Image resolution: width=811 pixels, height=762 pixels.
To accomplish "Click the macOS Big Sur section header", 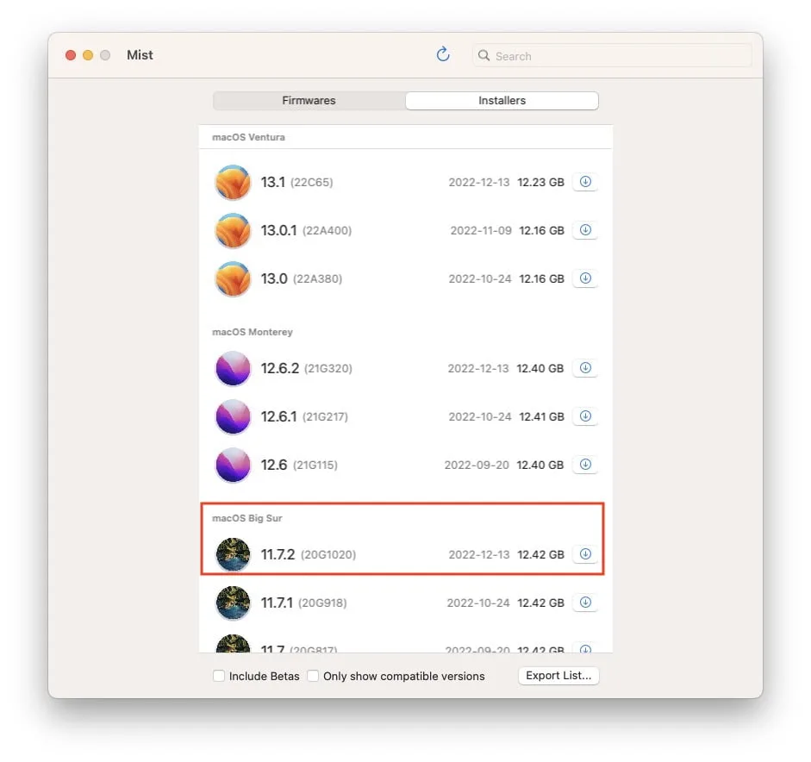I will 247,518.
